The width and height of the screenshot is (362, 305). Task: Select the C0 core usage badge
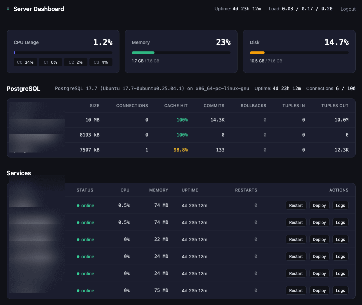pyautogui.click(x=25, y=62)
